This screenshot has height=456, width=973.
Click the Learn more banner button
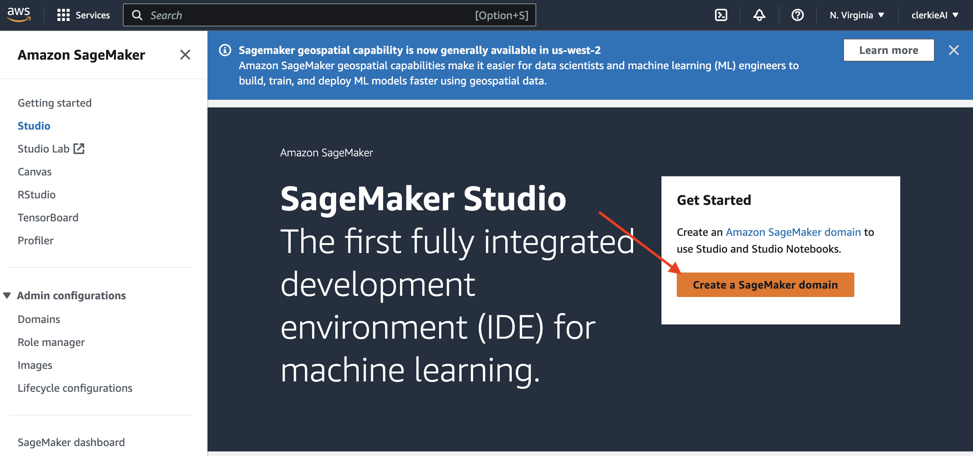click(x=888, y=50)
